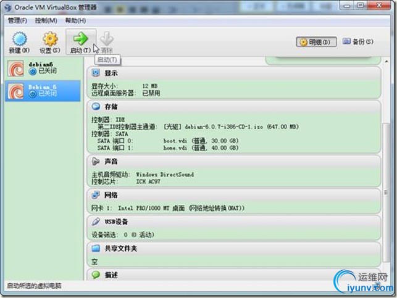Click the 空 shared folders value
The width and height of the screenshot is (397, 298).
(x=94, y=262)
